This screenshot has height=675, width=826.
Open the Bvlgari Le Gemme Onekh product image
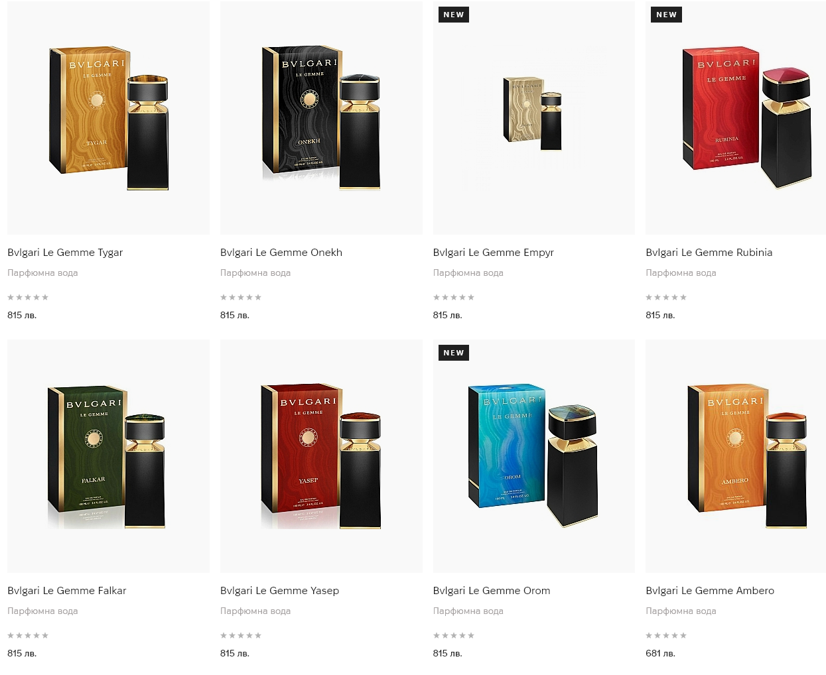[321, 117]
